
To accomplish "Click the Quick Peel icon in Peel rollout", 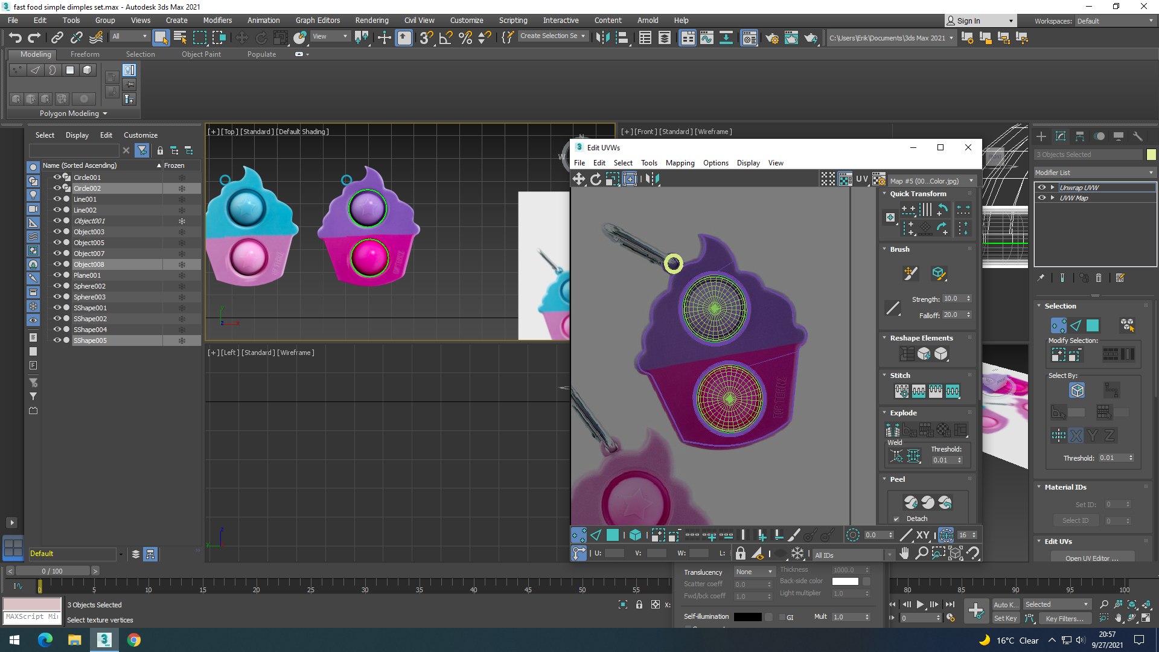I will [910, 502].
